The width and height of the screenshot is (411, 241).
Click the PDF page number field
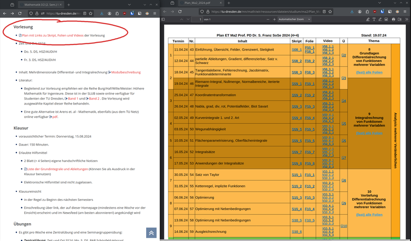(x=197, y=19)
